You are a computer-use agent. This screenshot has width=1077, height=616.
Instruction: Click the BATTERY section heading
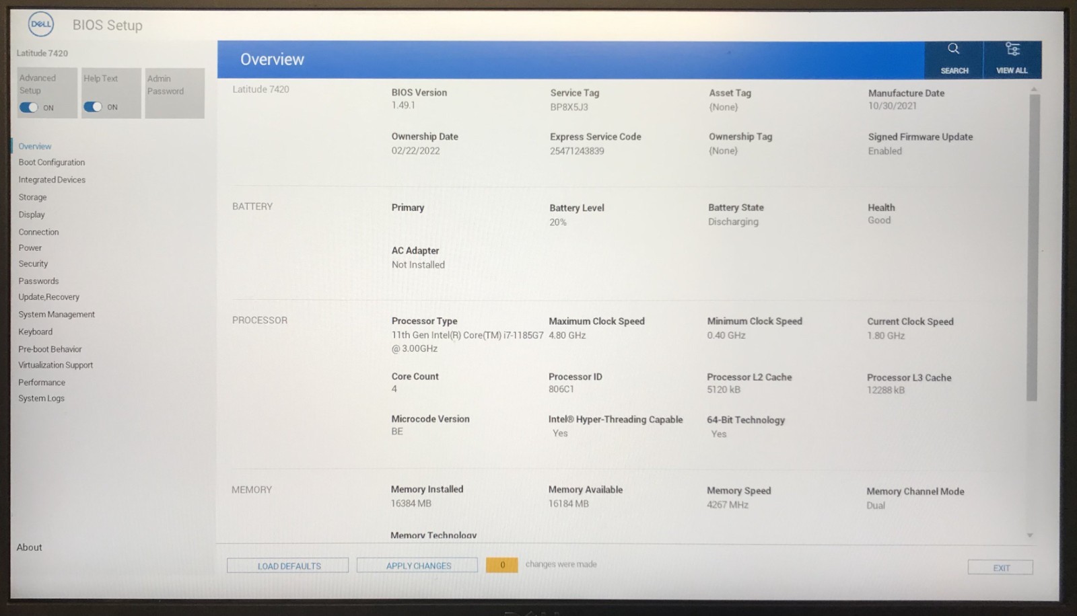[252, 206]
